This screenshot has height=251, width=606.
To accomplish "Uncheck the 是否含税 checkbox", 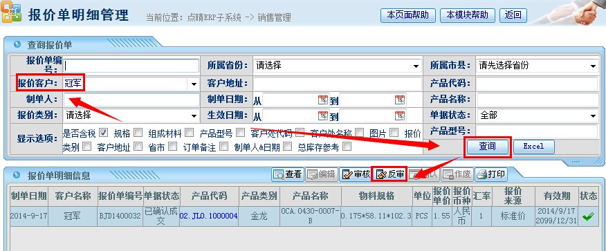I will tap(103, 133).
